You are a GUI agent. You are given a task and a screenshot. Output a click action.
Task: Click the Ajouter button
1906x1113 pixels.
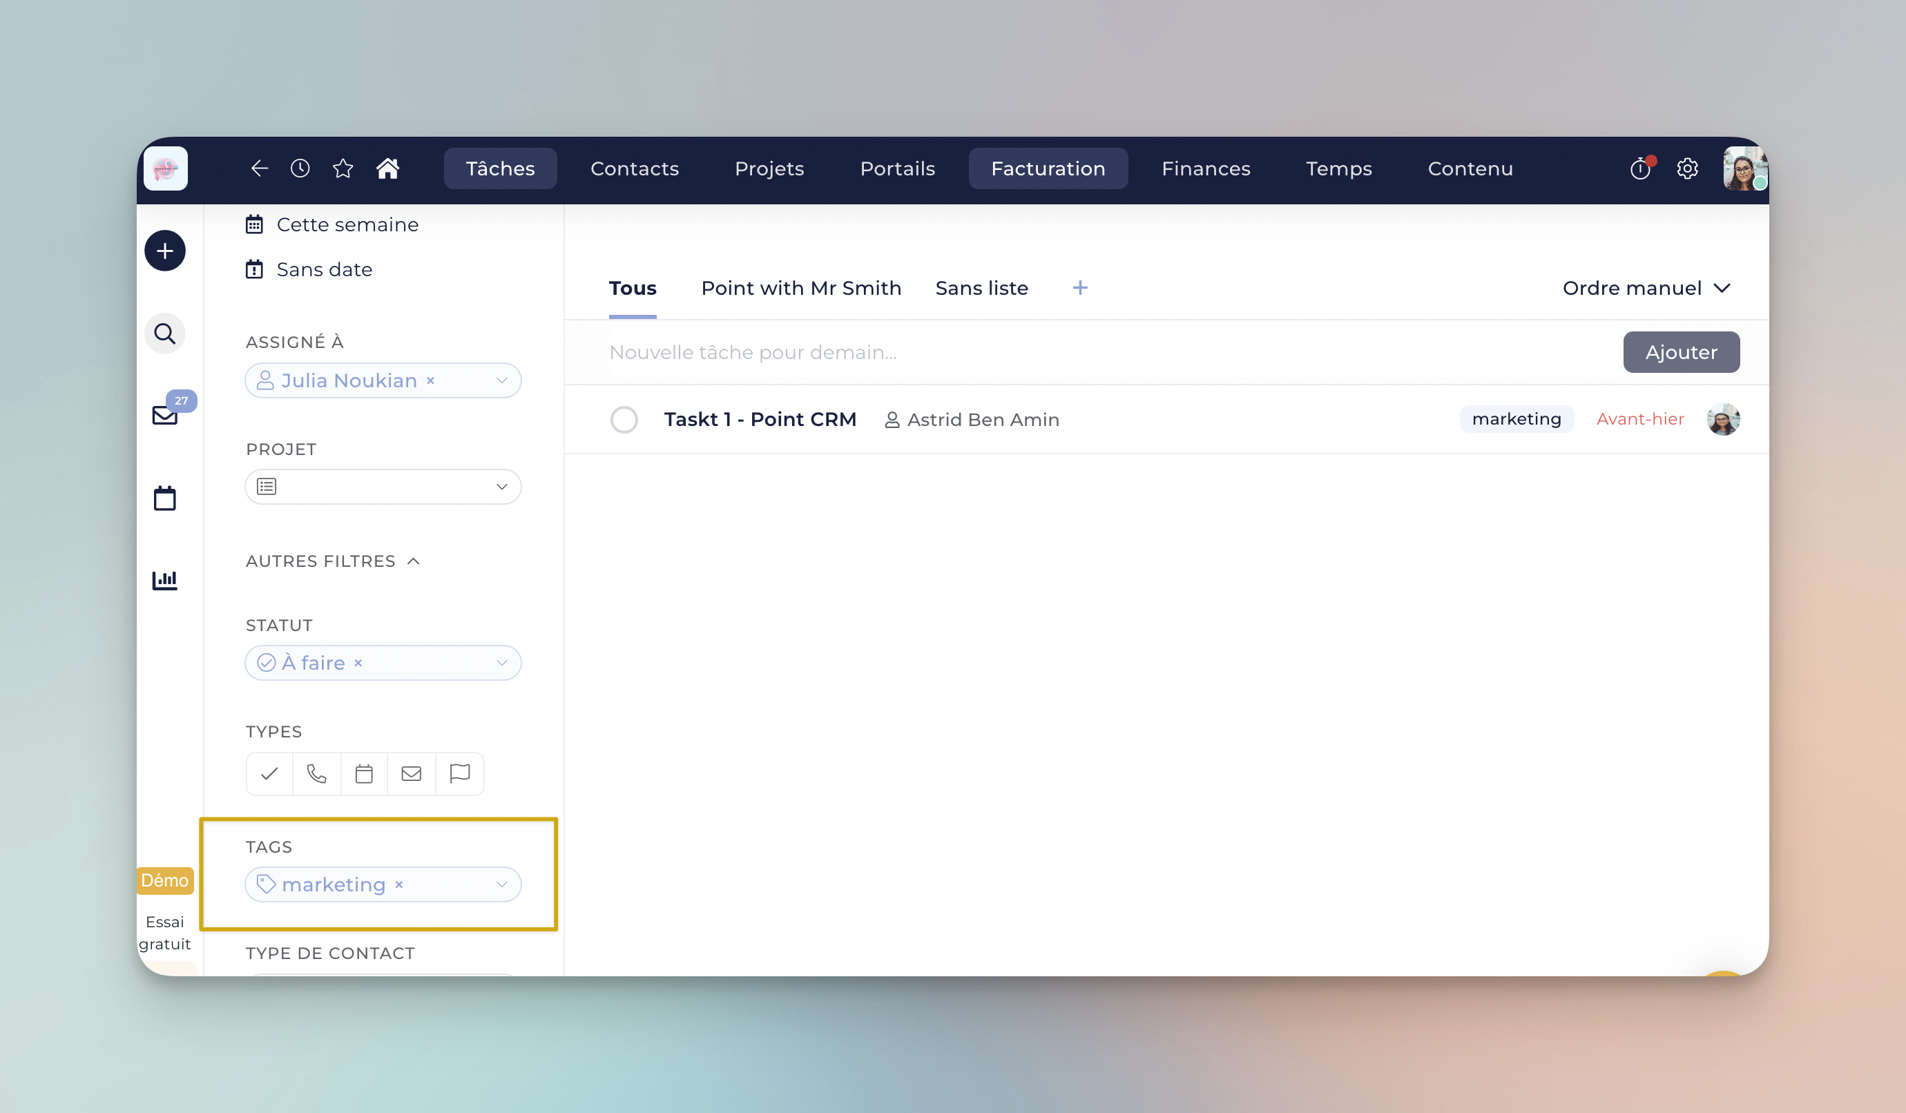pyautogui.click(x=1682, y=352)
